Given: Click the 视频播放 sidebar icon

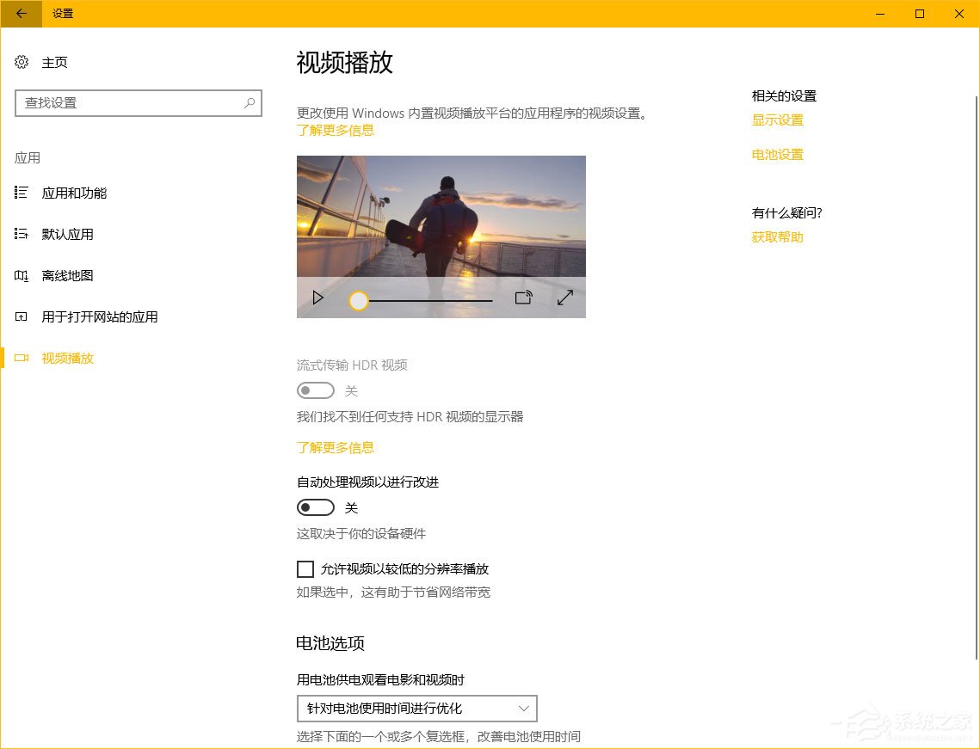Looking at the screenshot, I should [x=22, y=358].
